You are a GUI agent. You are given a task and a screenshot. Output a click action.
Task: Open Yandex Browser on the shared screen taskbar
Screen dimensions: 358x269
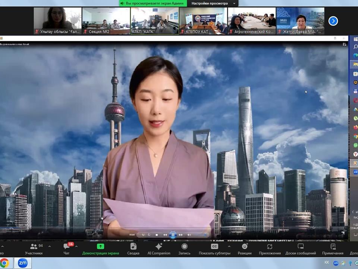[355, 154]
